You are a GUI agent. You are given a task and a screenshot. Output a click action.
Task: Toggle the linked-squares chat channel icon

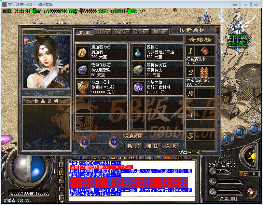click(x=62, y=181)
